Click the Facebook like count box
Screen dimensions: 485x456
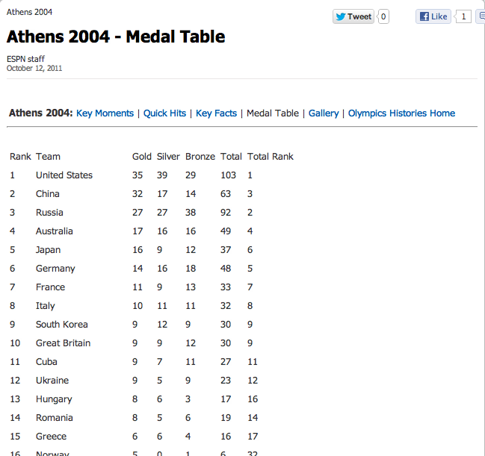click(x=463, y=16)
